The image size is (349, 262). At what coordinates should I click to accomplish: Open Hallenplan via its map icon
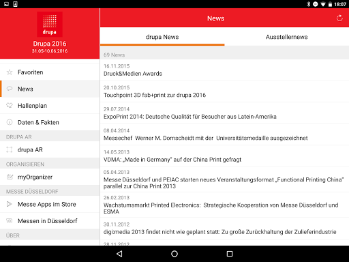[10, 106]
